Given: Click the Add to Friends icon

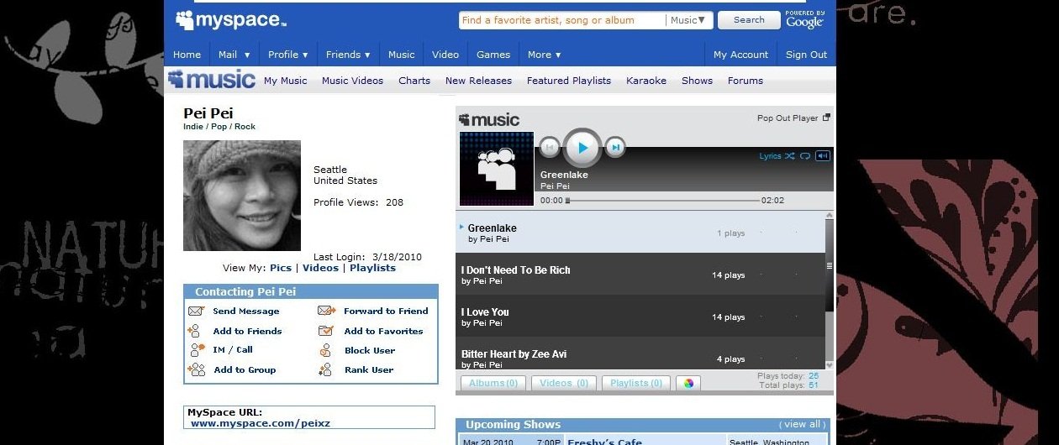Looking at the screenshot, I should click(195, 331).
